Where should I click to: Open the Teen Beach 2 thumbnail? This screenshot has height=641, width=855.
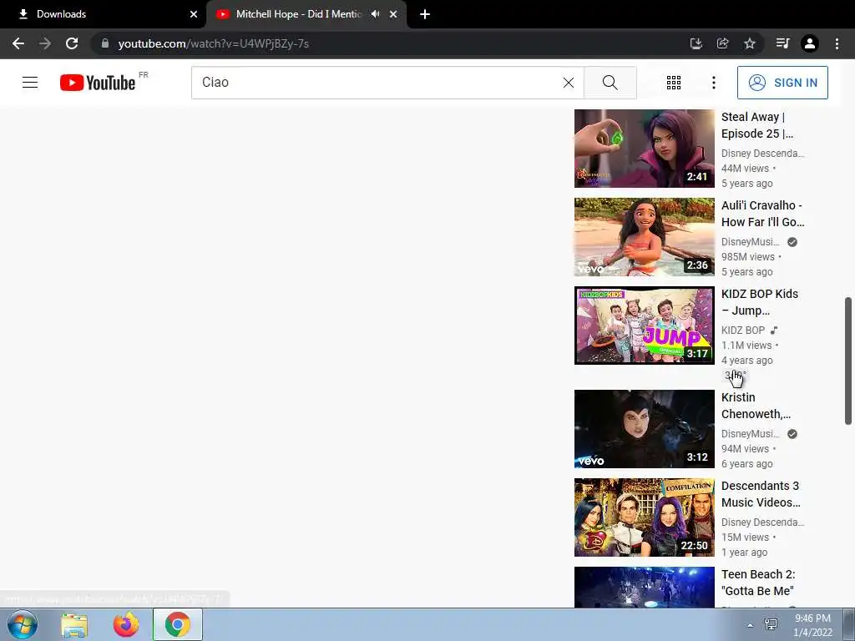coord(644,587)
